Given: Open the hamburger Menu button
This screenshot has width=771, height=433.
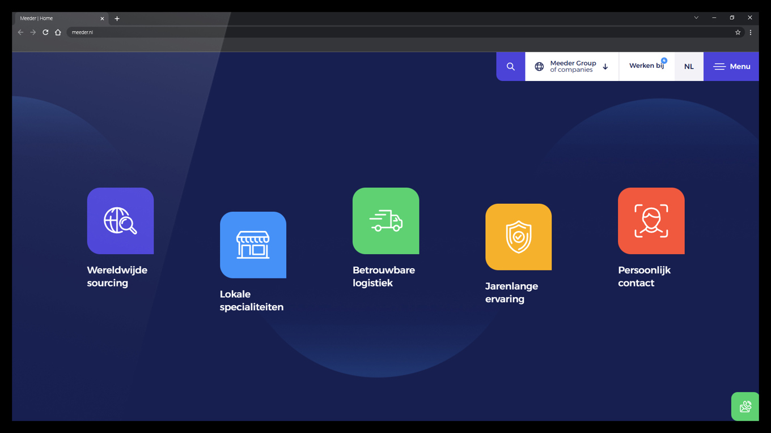Looking at the screenshot, I should pyautogui.click(x=731, y=67).
